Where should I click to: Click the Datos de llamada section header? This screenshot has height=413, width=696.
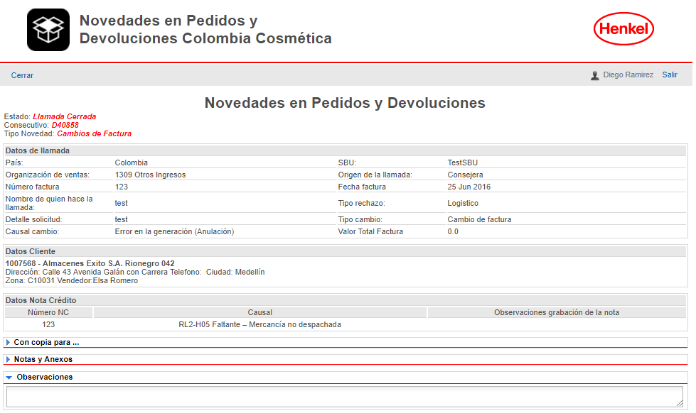coord(37,150)
